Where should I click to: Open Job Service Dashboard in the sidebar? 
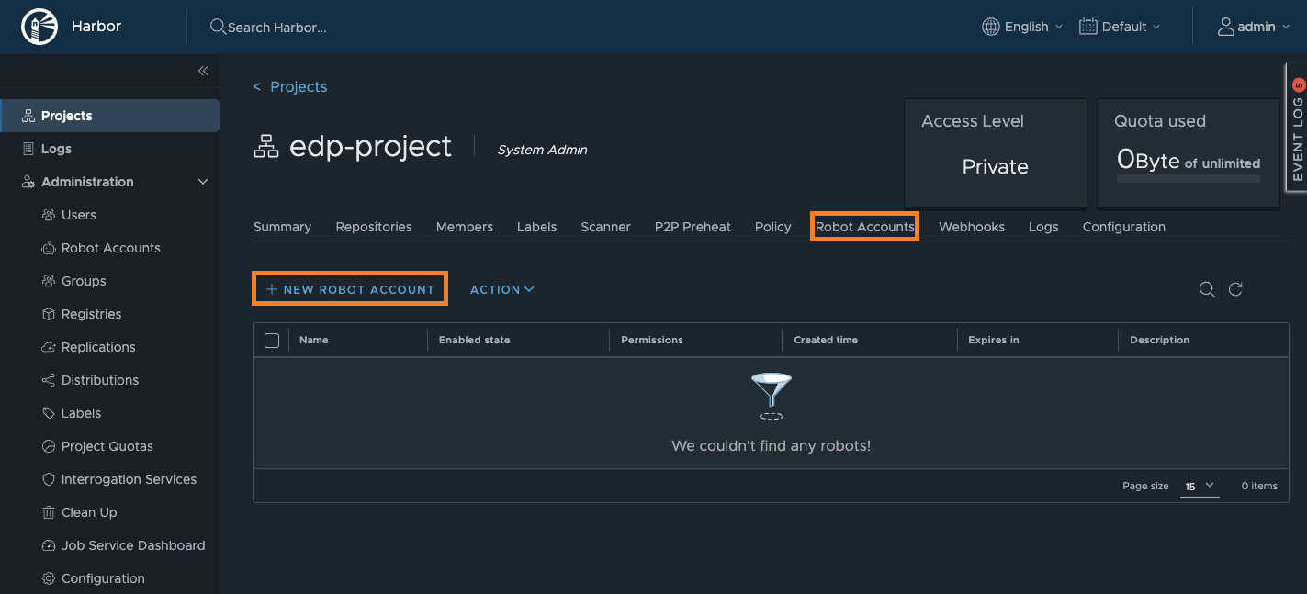point(132,545)
